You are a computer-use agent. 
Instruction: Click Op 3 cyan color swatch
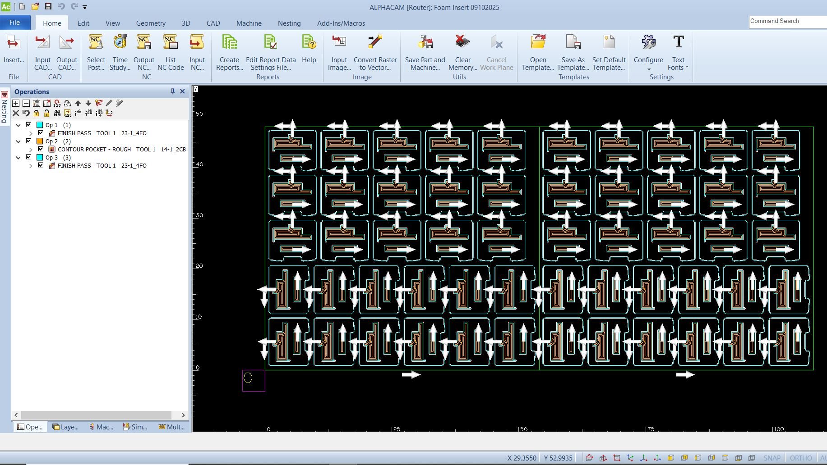click(x=40, y=157)
